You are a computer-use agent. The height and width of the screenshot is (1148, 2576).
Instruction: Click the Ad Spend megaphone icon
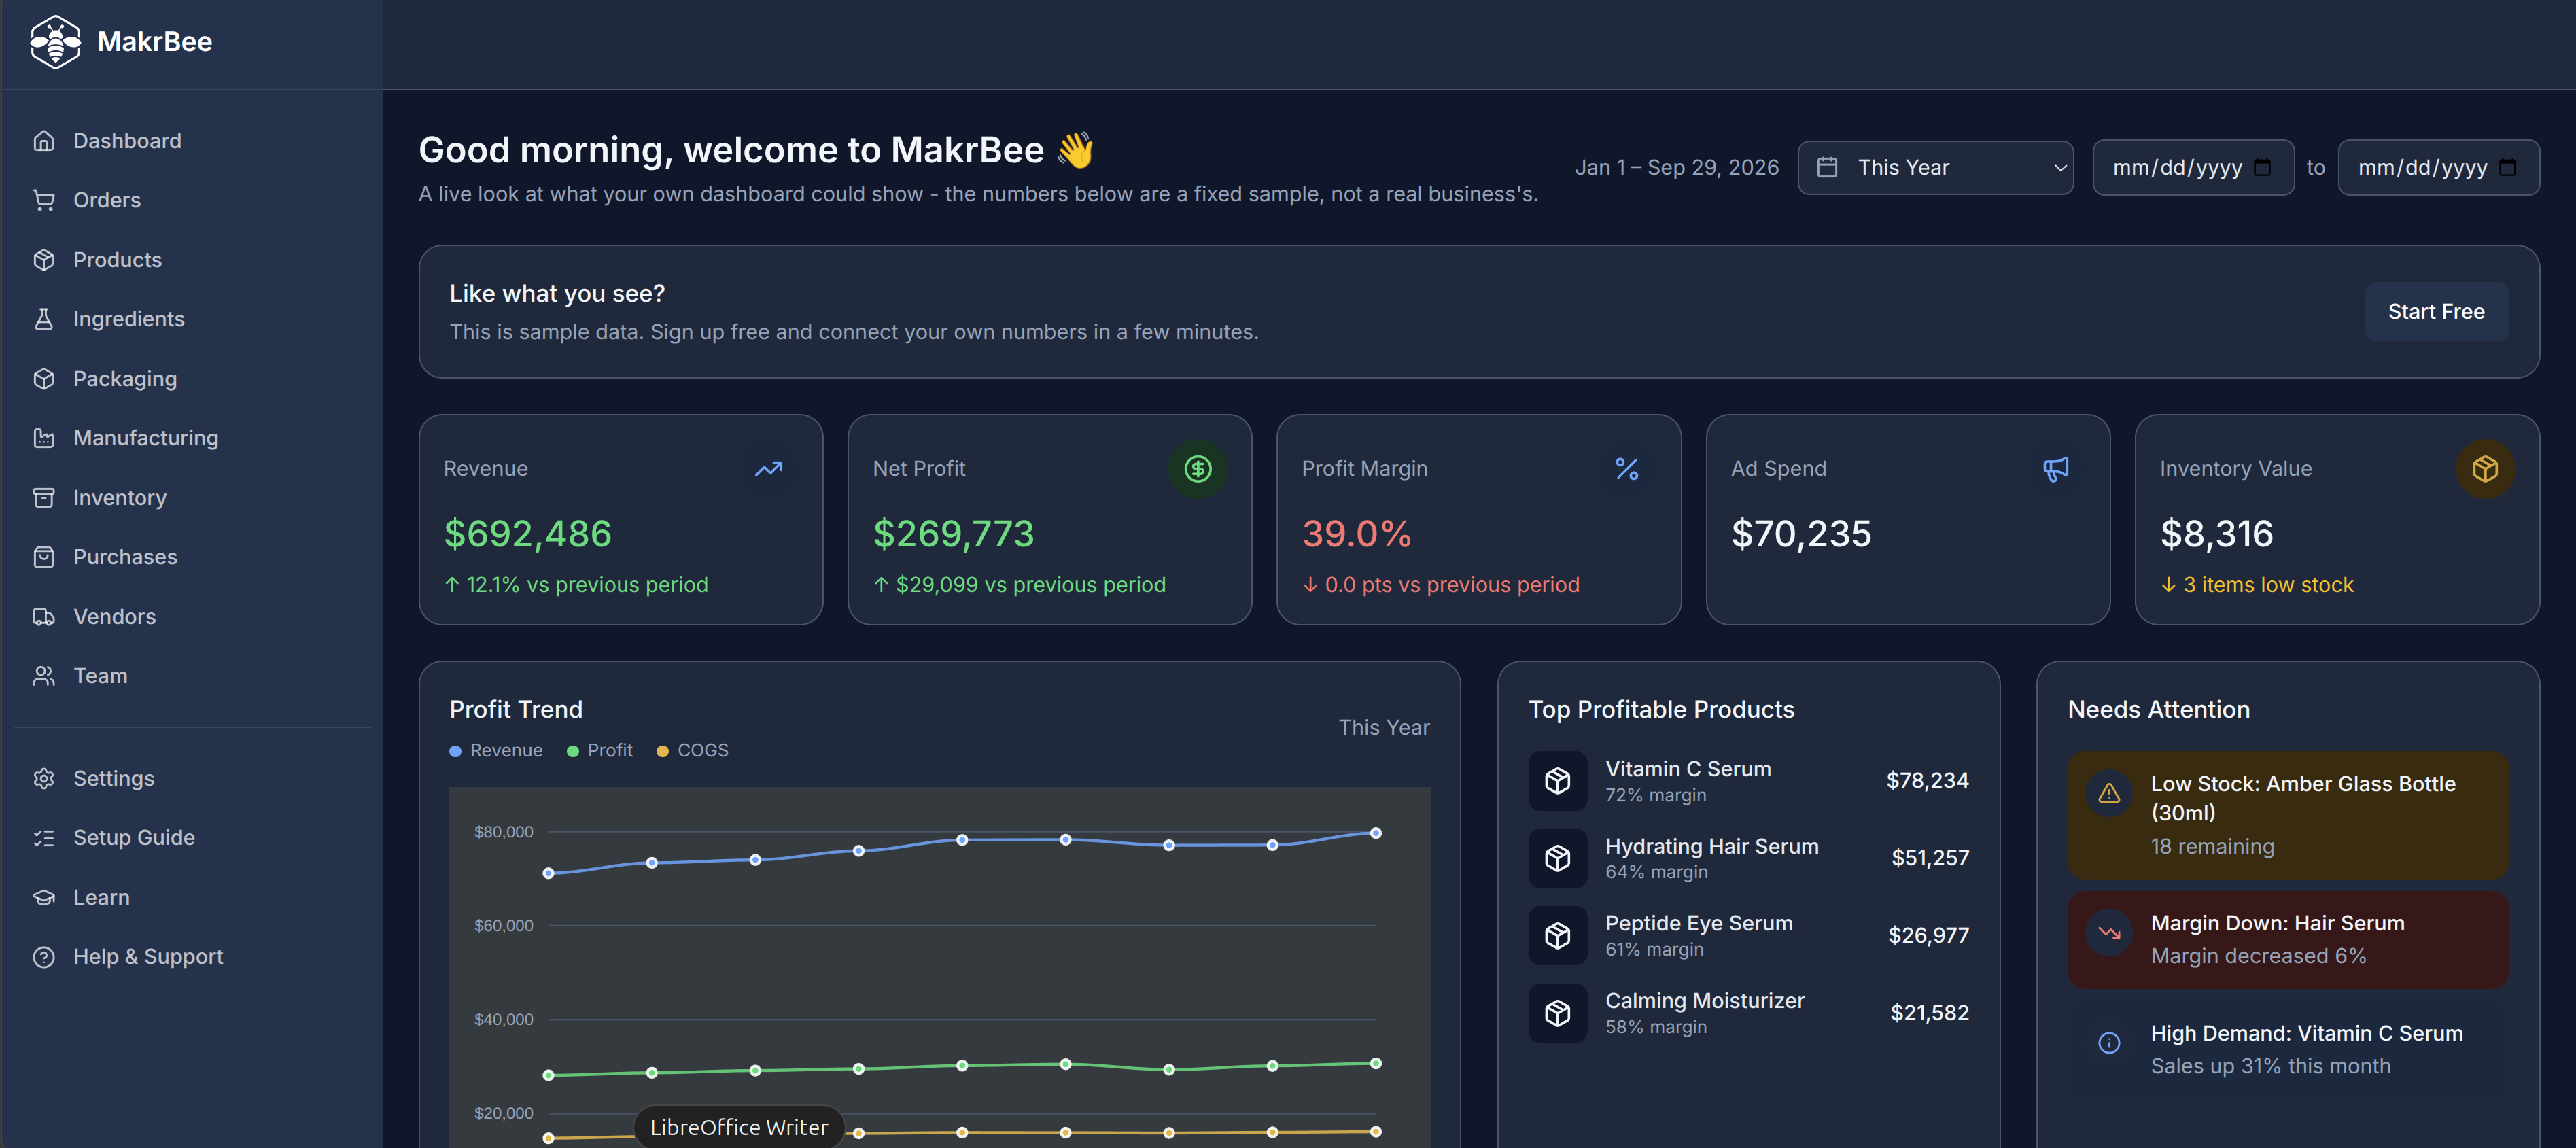click(2055, 469)
